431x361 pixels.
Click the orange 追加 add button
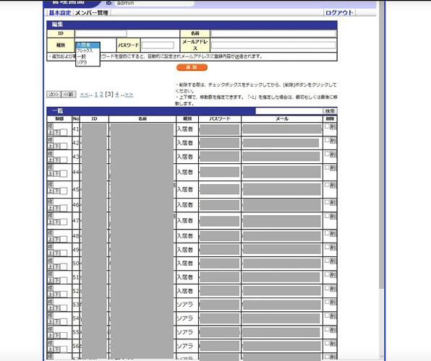(192, 67)
